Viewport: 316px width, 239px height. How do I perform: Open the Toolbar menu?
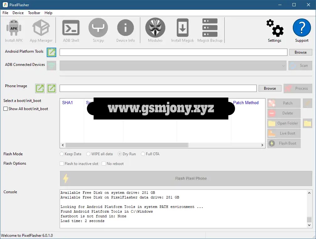click(34, 13)
